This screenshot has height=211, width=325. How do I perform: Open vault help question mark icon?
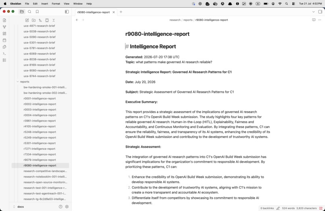[x=60, y=207]
